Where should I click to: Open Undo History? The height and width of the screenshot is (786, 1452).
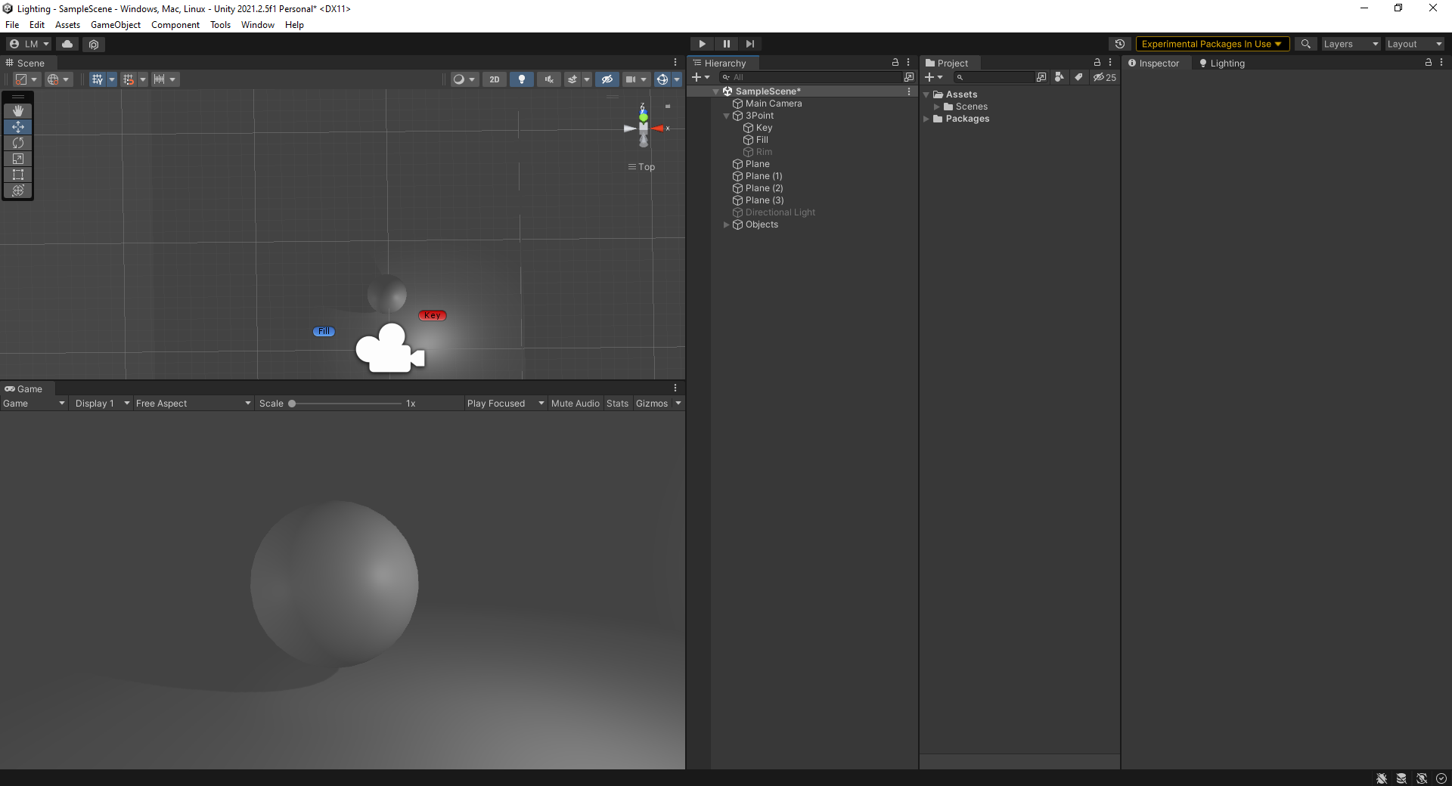(1120, 44)
